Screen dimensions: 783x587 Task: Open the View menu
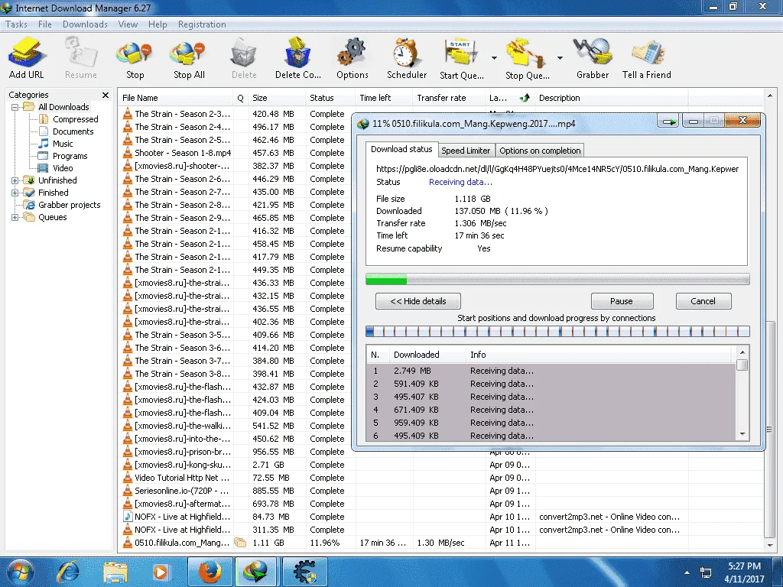[x=128, y=24]
